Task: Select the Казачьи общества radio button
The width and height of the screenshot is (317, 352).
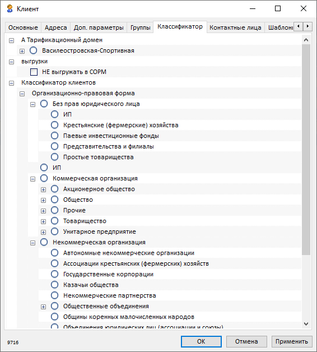Action: coord(54,285)
